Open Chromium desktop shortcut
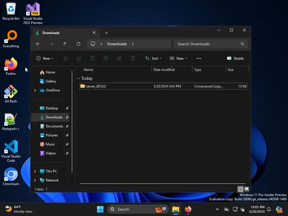 11,177
